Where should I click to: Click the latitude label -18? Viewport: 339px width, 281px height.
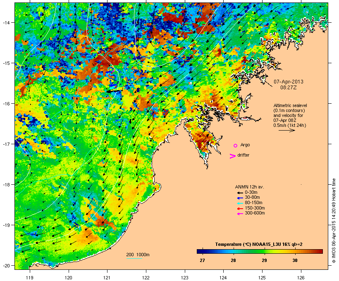(6, 185)
